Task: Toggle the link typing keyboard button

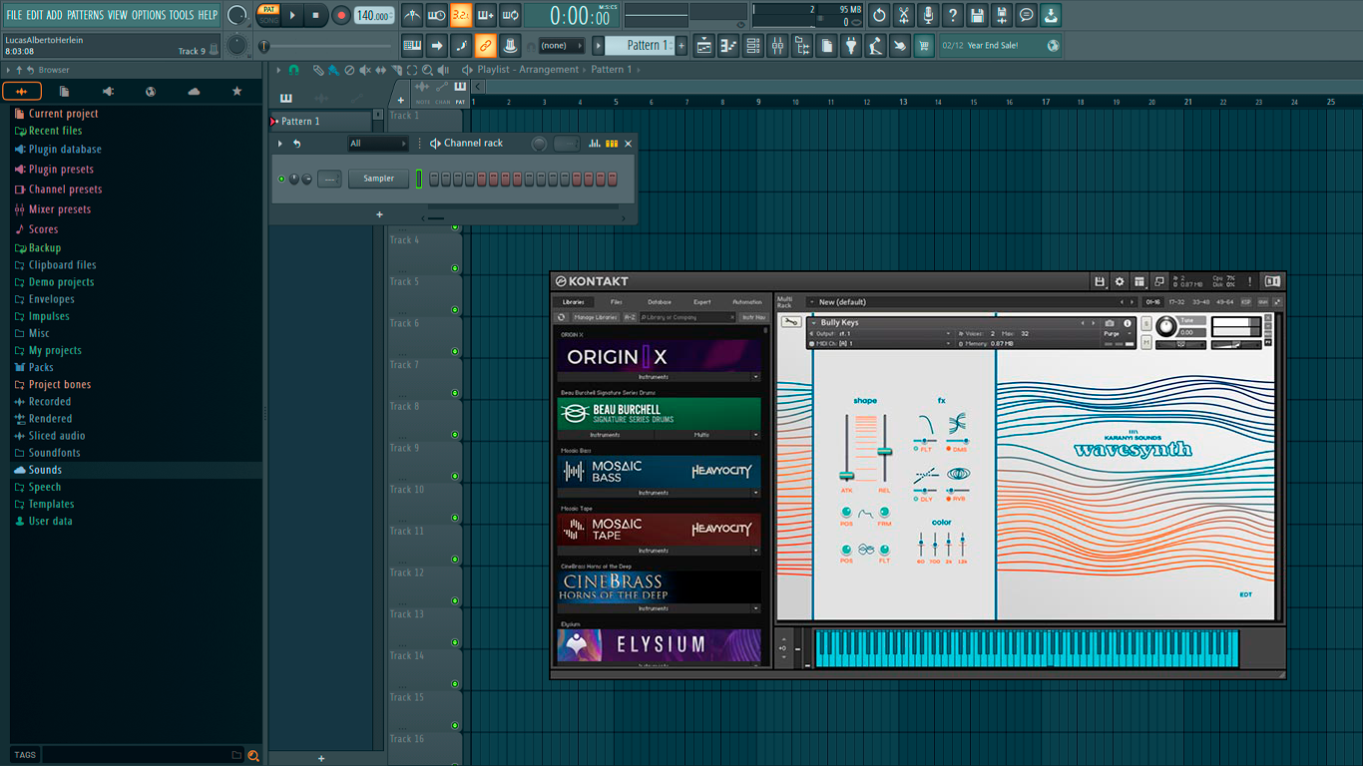Action: [x=485, y=45]
